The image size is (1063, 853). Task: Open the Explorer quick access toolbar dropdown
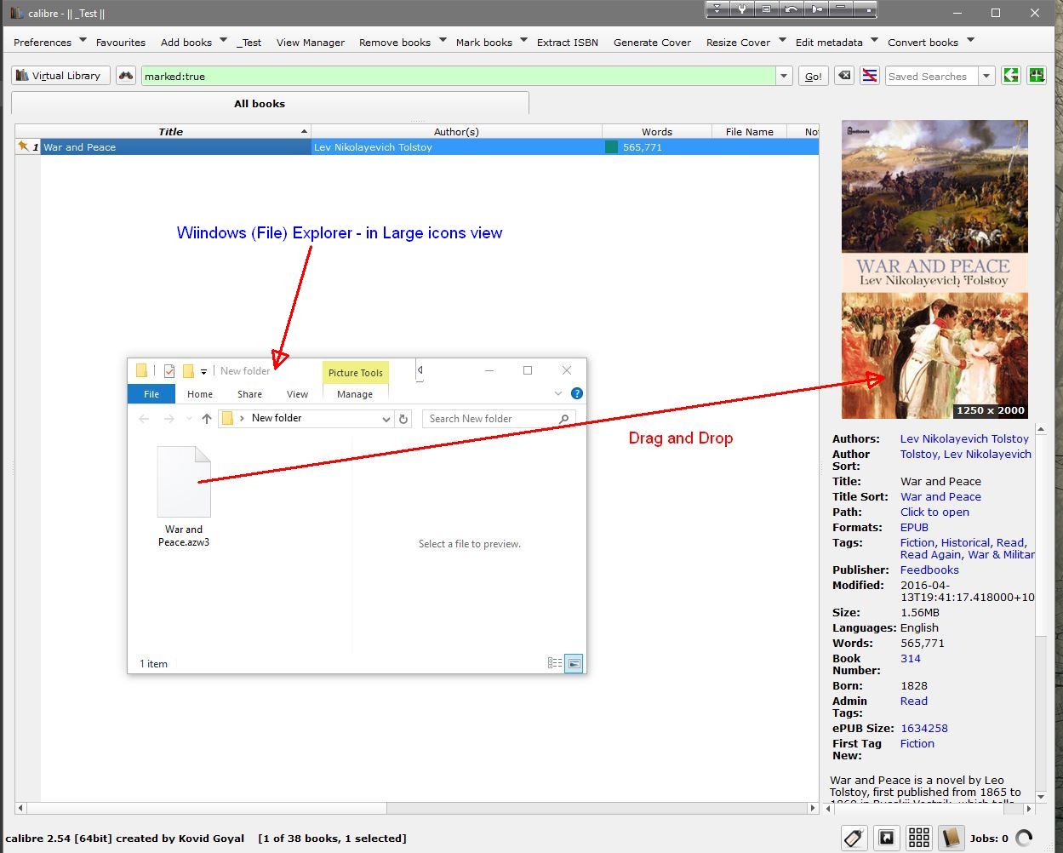[x=204, y=372]
